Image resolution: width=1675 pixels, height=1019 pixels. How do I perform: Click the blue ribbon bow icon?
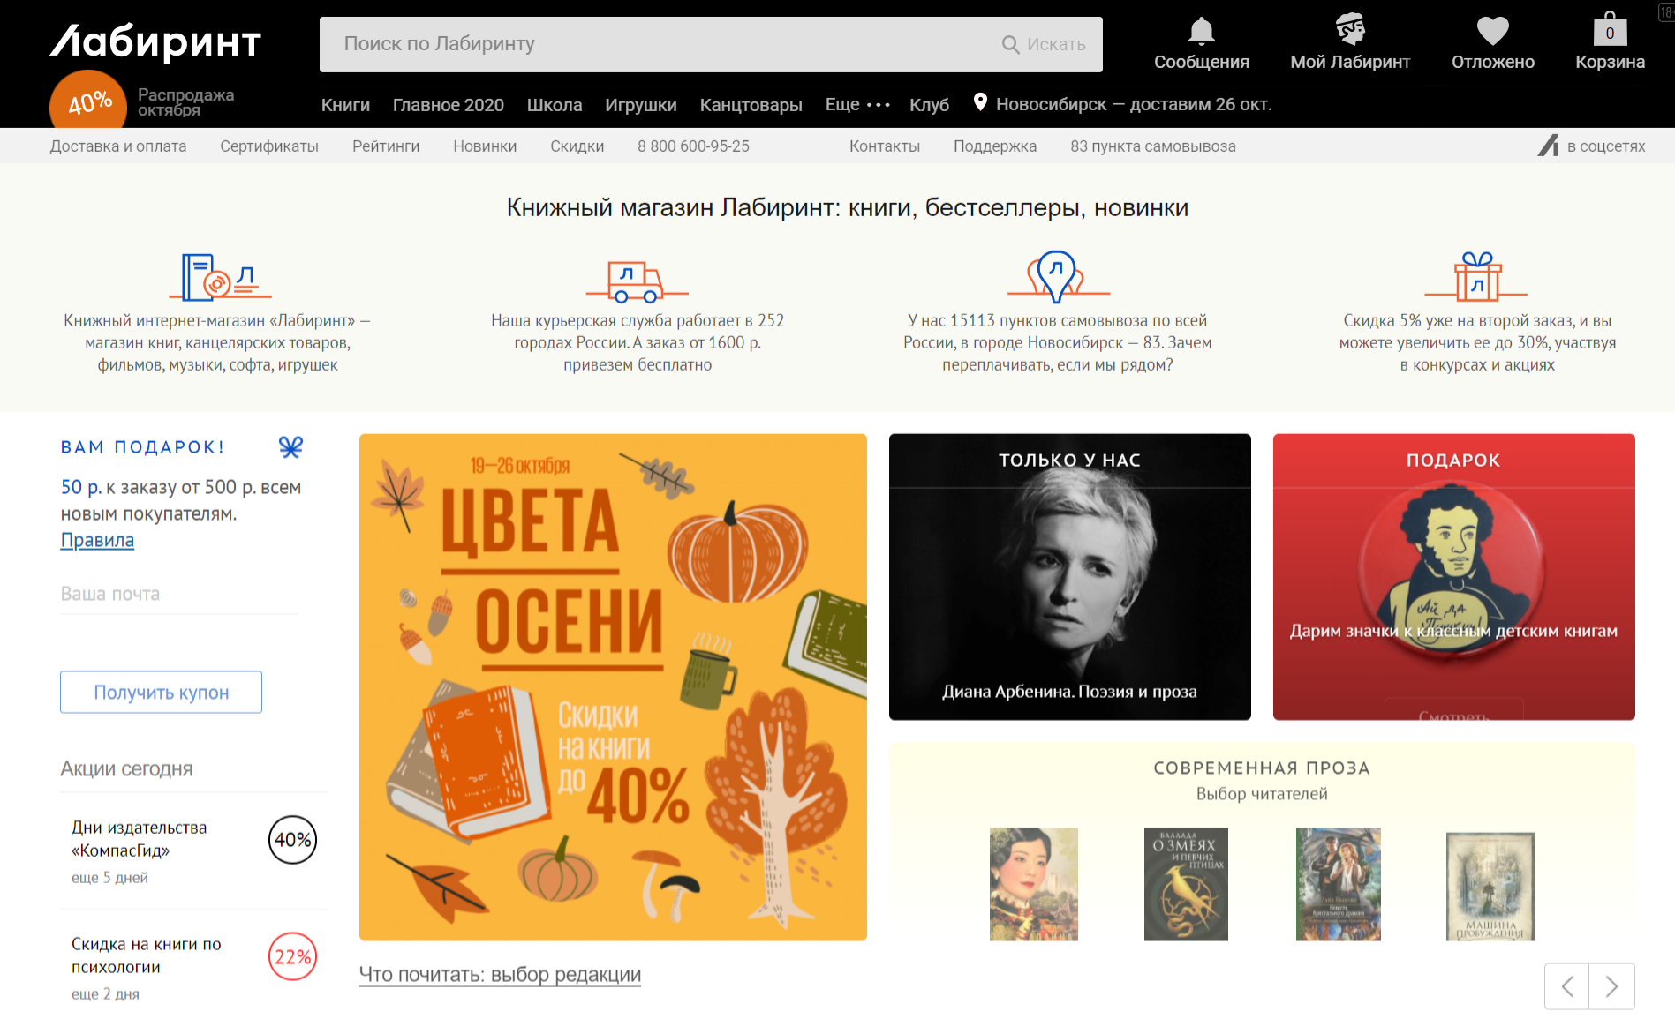point(290,446)
